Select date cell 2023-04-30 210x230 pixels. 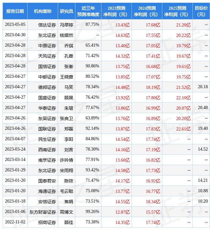[x=15, y=35]
